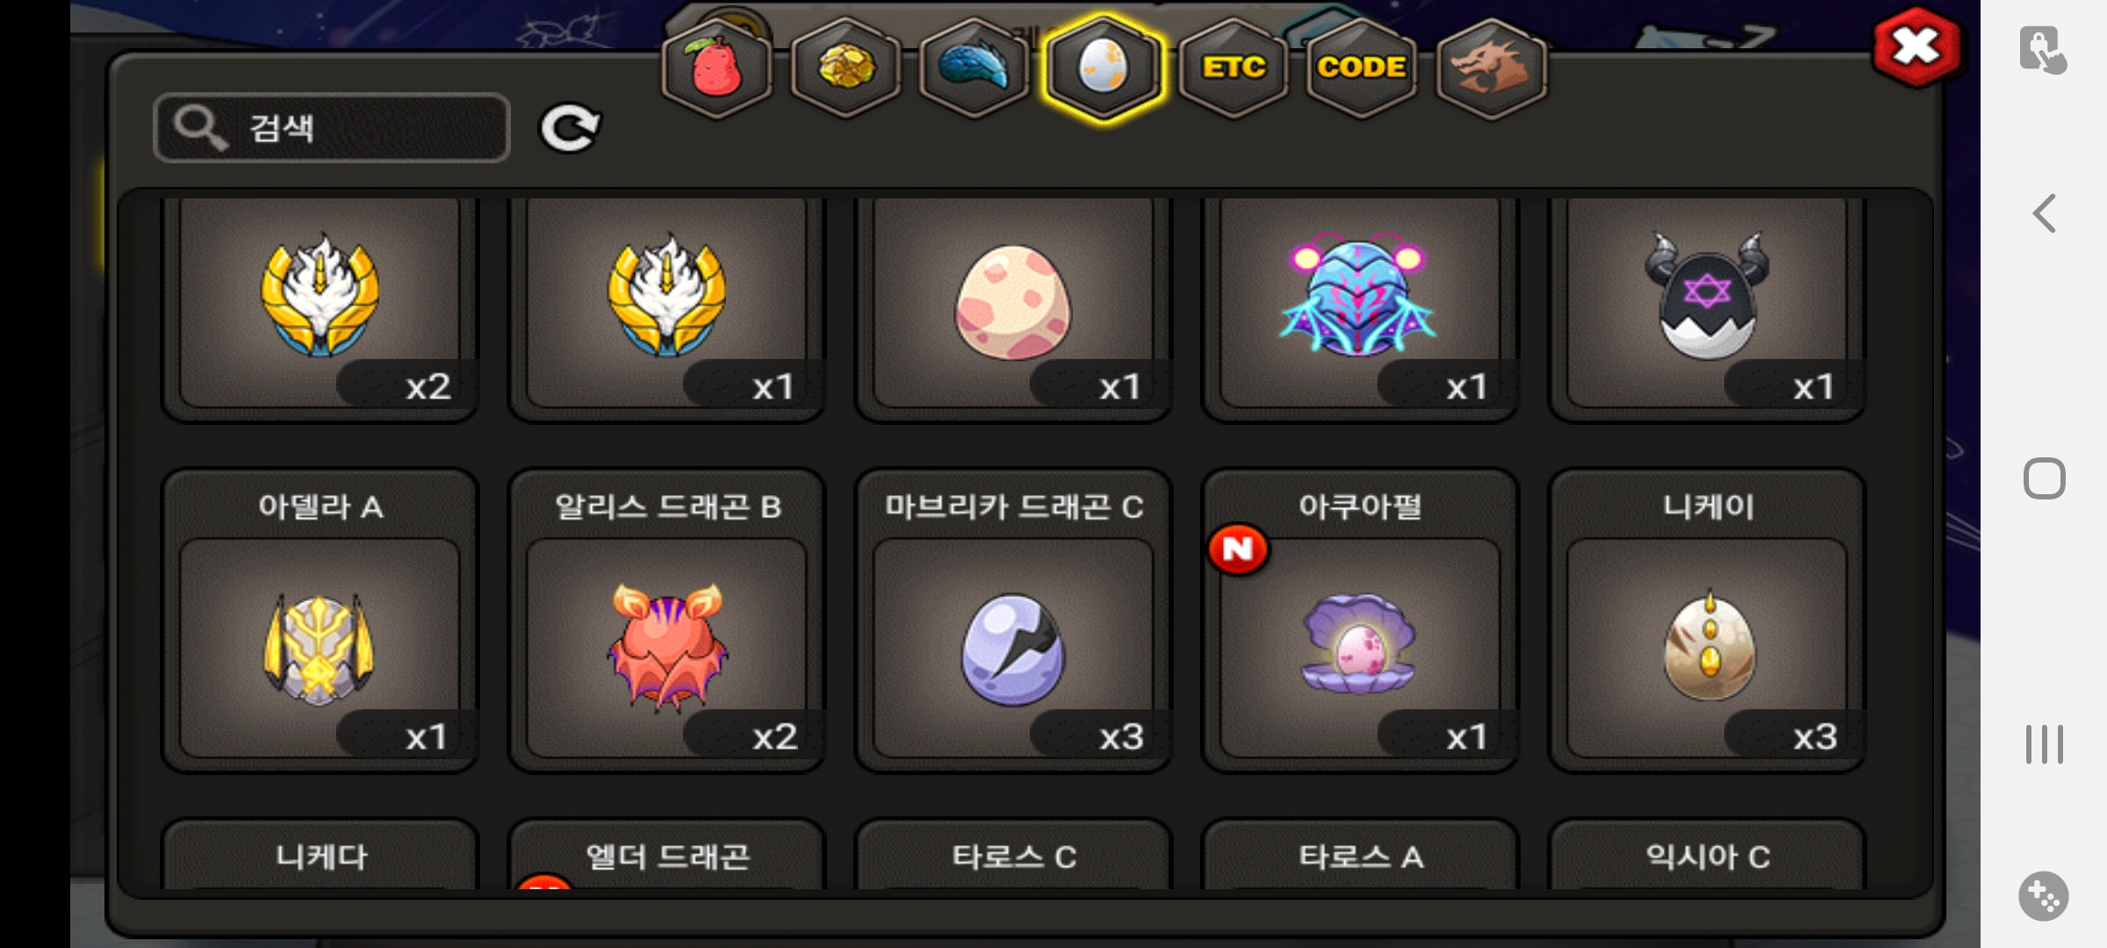
Task: Select the 알리스 드래곤 B egg
Action: point(666,621)
